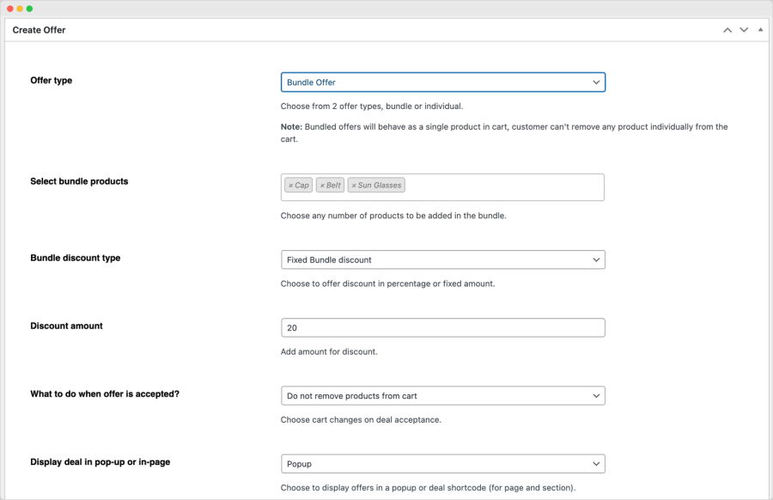
Task: Move the Create Offer panel up
Action: [727, 30]
